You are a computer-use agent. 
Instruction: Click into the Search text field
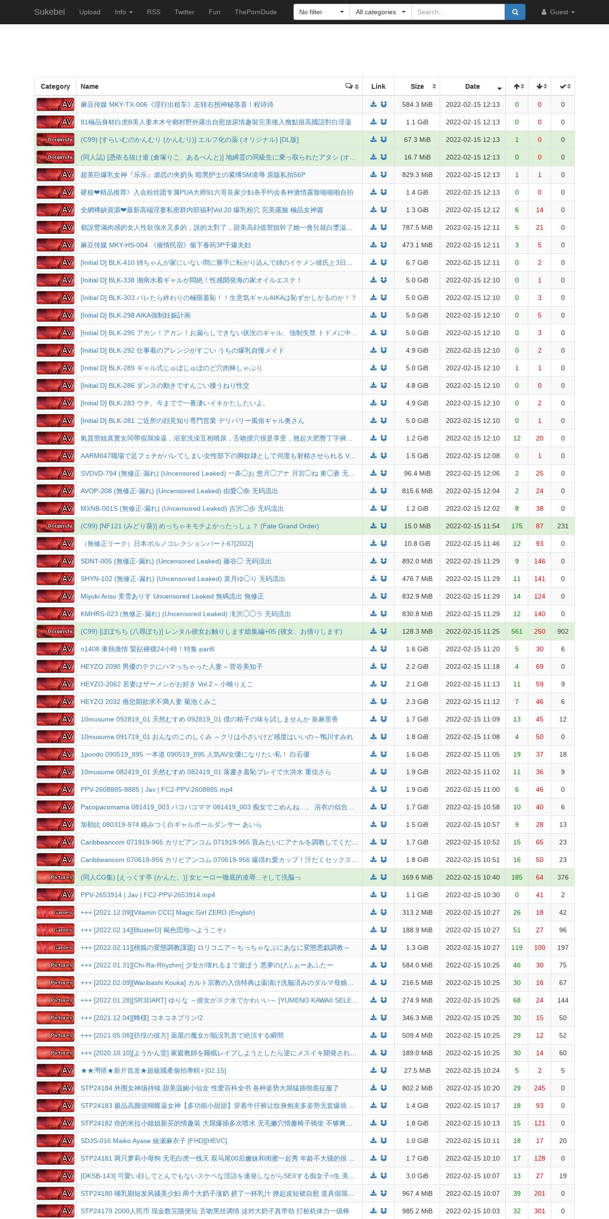pos(458,12)
